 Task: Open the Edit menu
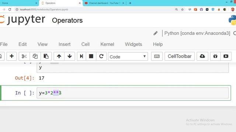tap(22, 44)
